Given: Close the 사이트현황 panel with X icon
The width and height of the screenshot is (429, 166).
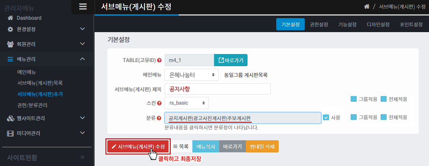Looking at the screenshot, I should click(82, 157).
